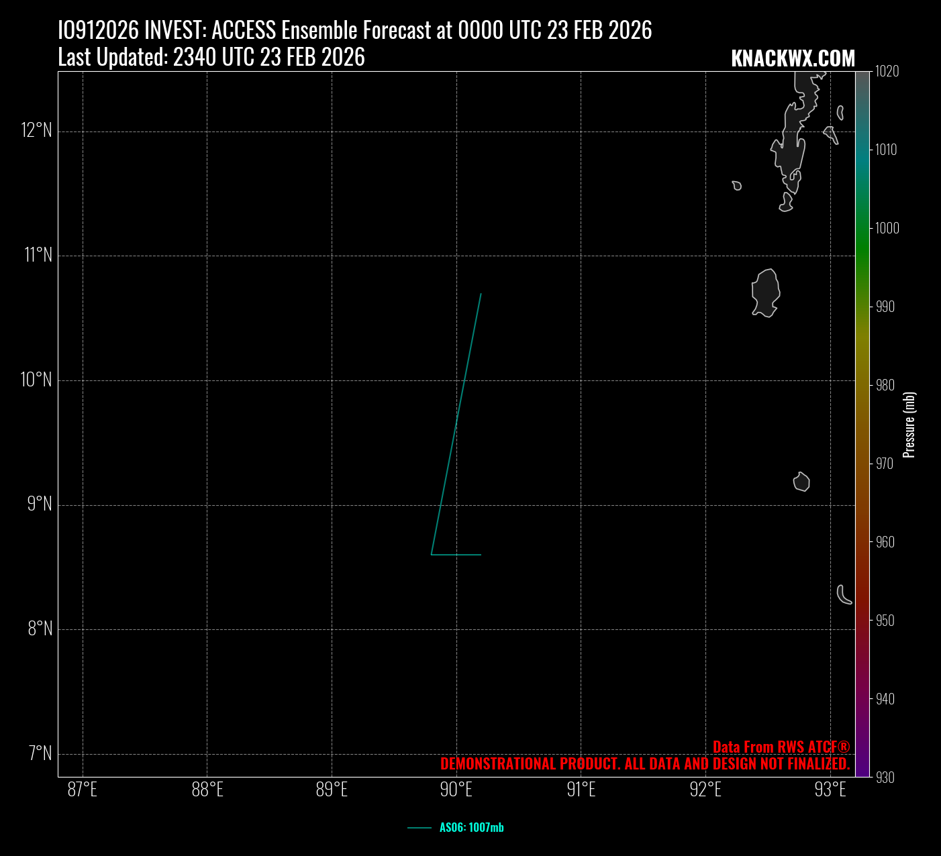Click the Data From RWS ATCF® credit text

coord(781,747)
